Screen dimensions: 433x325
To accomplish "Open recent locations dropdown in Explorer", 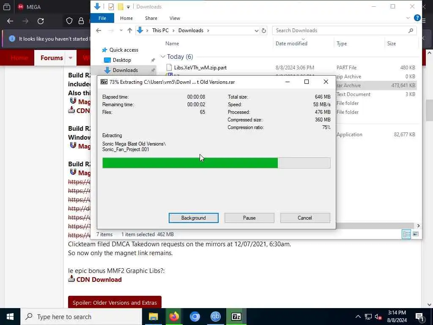I will pos(121,30).
